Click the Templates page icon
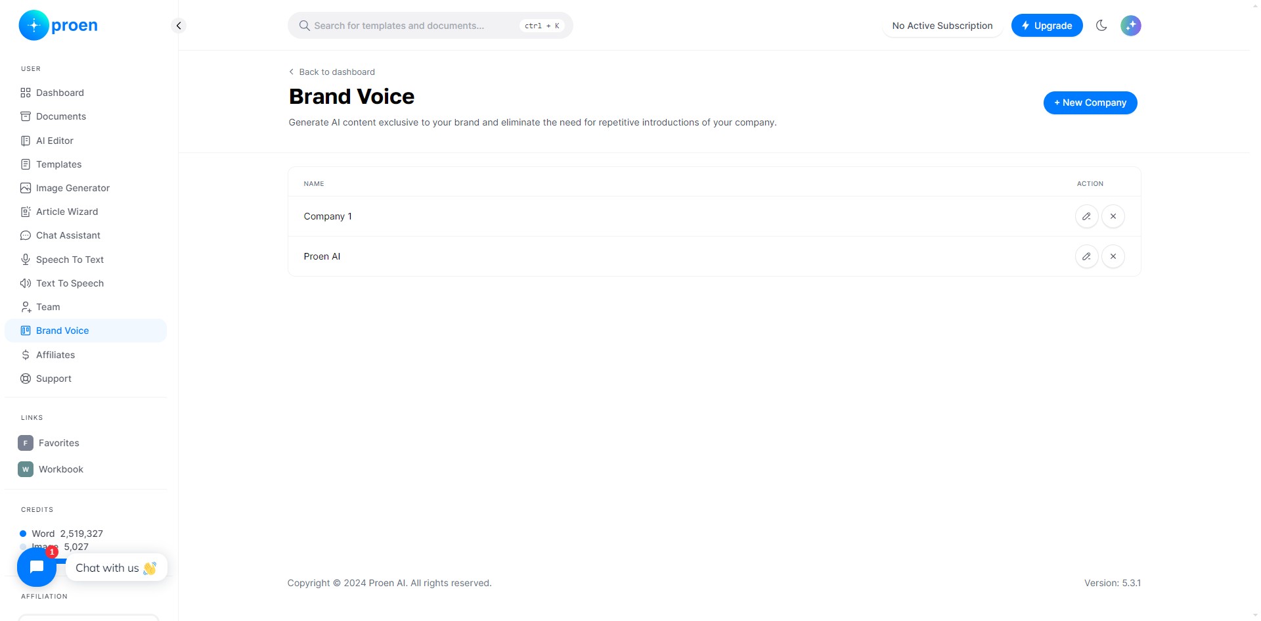 tap(26, 164)
